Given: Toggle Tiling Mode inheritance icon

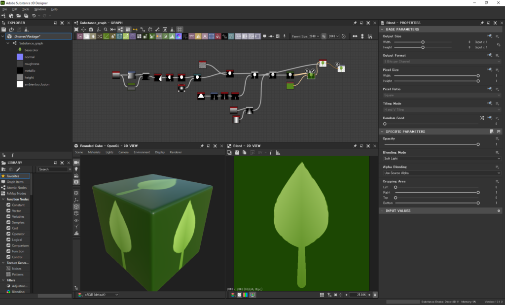Looking at the screenshot, I should pos(490,103).
